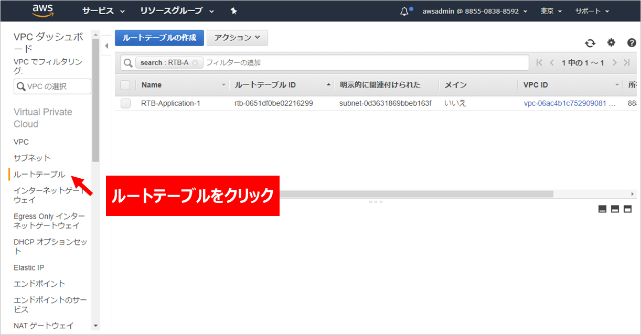
Task: Open the vpc-06ac4b1c752909081 link
Action: [x=564, y=103]
